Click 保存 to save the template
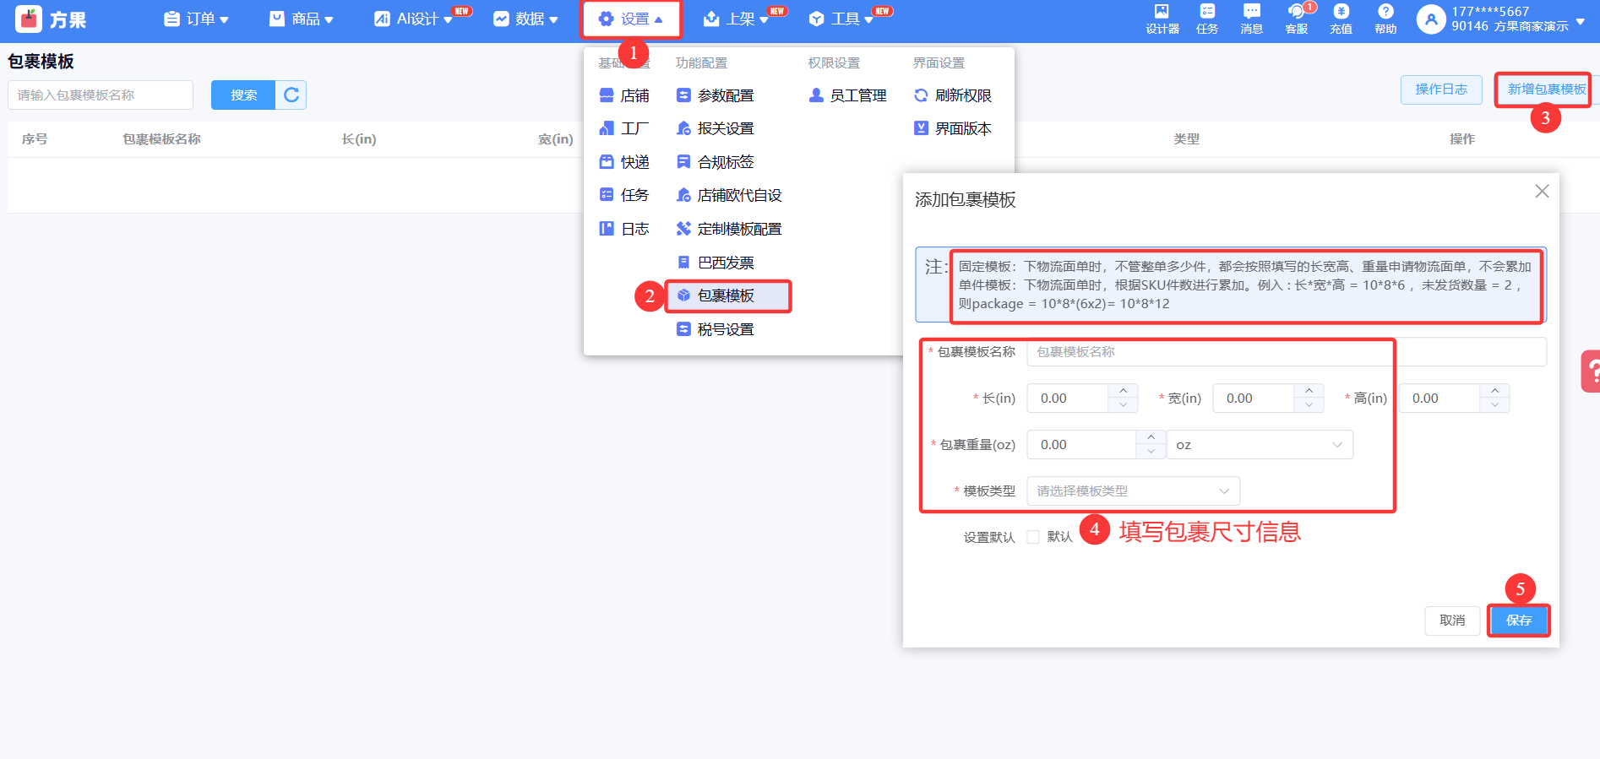Viewport: 1600px width, 759px height. [1519, 621]
